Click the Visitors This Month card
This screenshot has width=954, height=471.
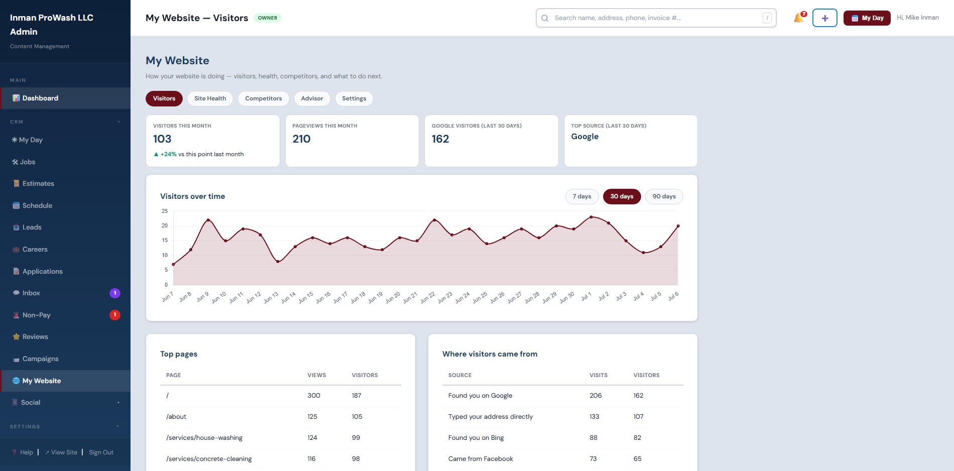pyautogui.click(x=213, y=141)
